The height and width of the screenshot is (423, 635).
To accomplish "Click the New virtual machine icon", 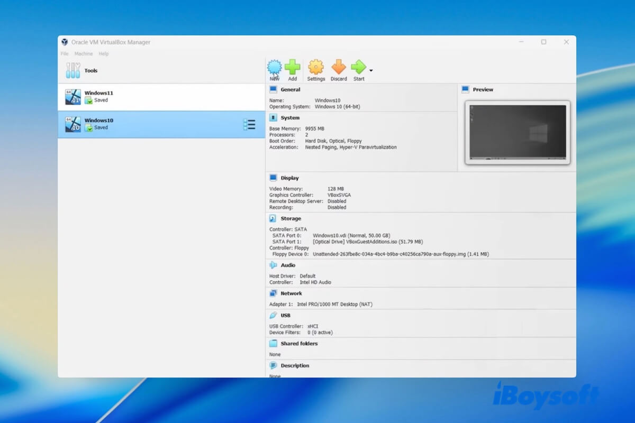I will click(x=274, y=68).
